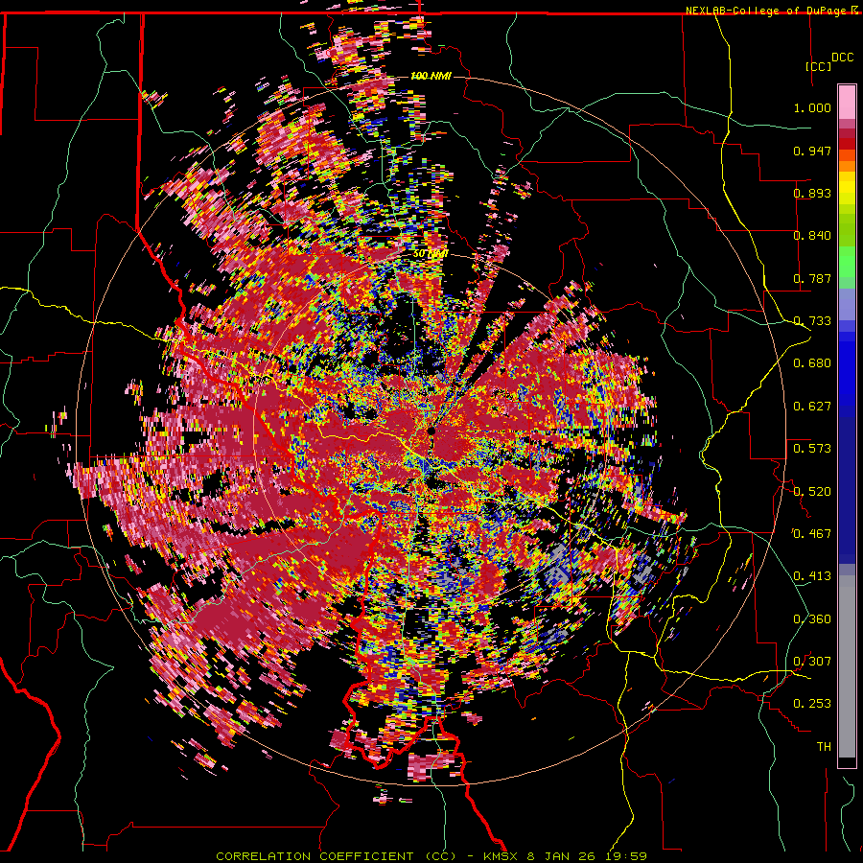This screenshot has height=863, width=863.
Task: Click the 50 NMI range ring label
Action: (x=431, y=254)
